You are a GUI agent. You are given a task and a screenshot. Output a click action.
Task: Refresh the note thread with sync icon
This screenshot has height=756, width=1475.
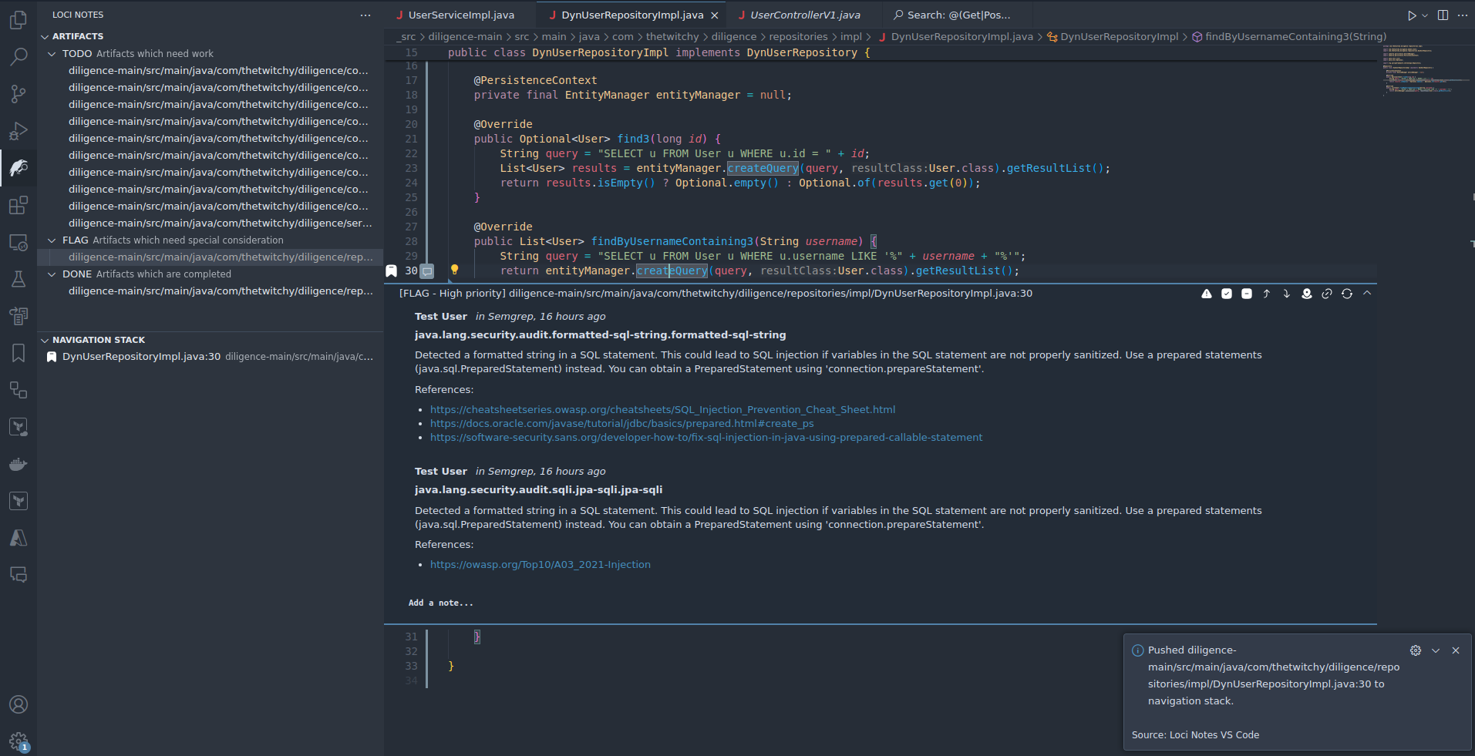1347,294
